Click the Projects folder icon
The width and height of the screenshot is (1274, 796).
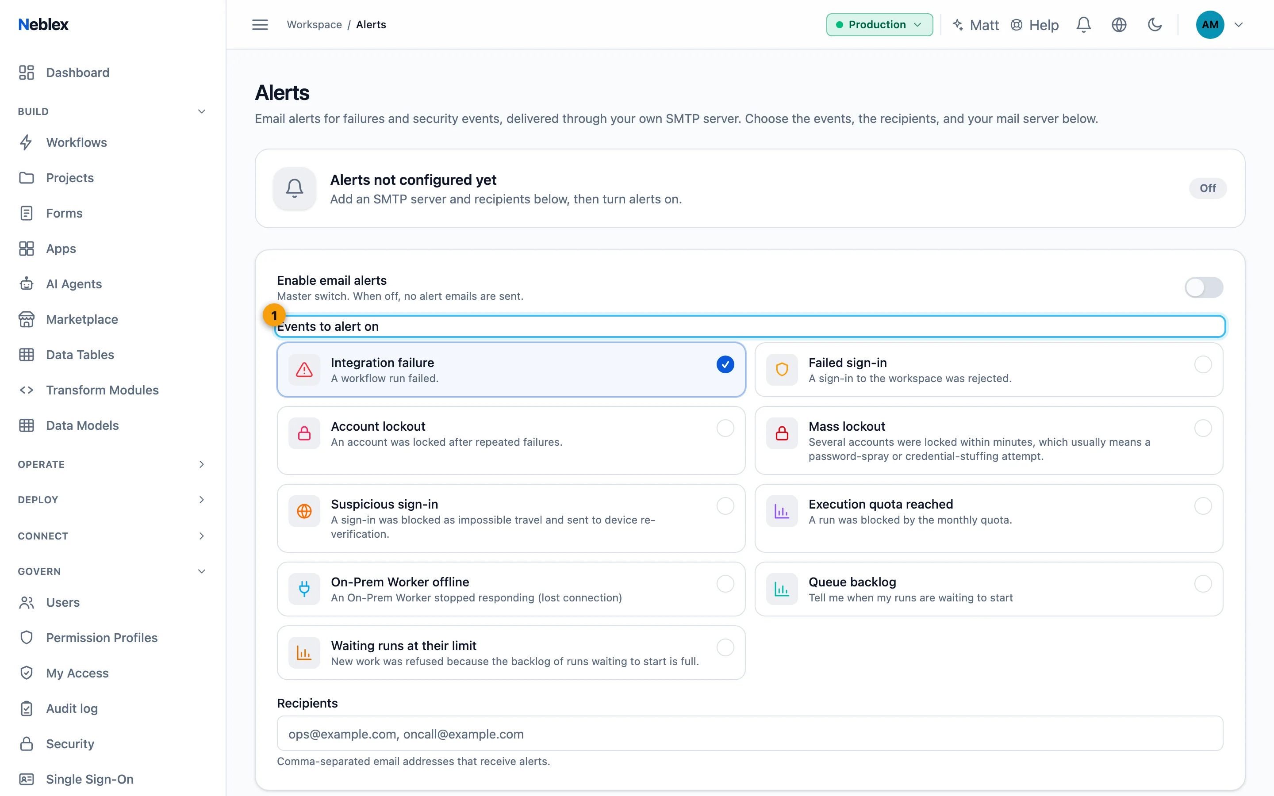click(27, 178)
